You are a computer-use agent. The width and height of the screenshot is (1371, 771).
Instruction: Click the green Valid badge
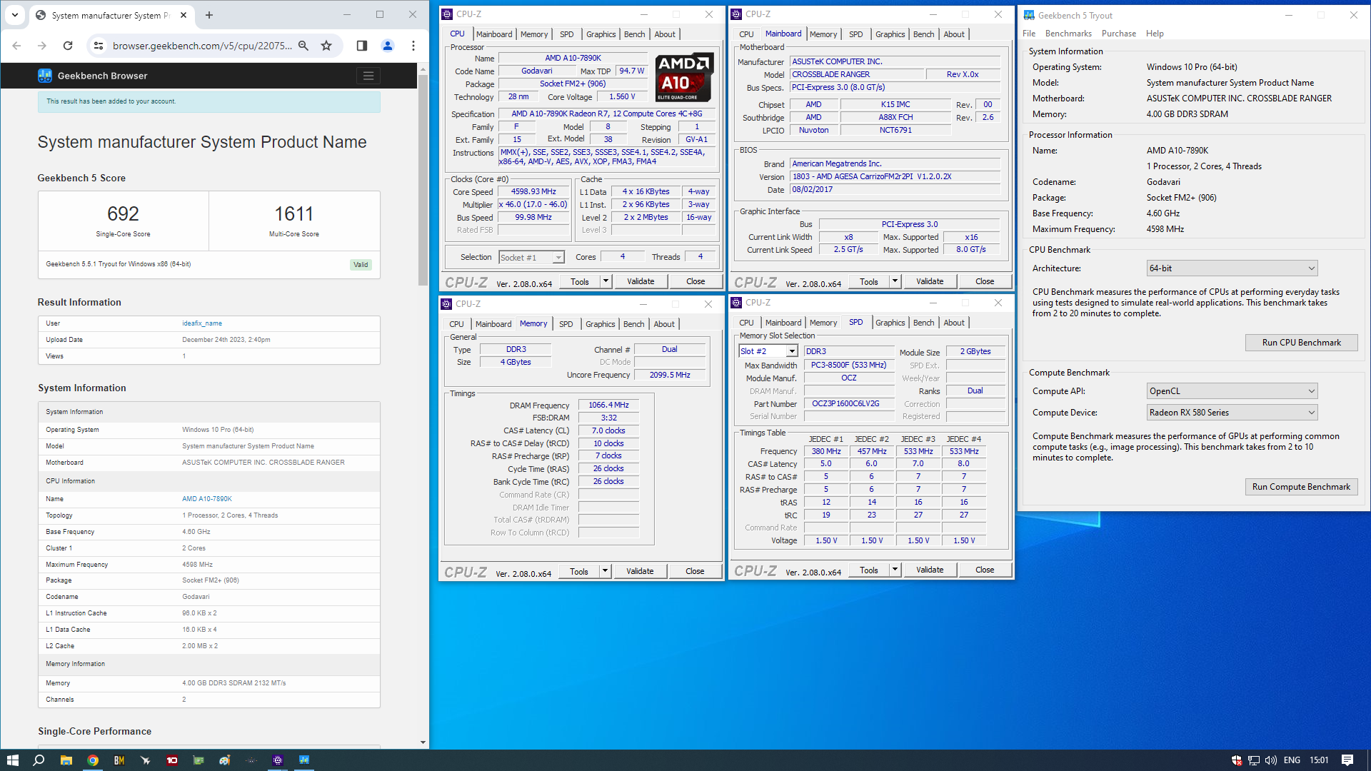pos(361,265)
